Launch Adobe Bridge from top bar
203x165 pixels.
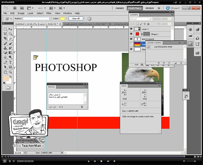coord(15,8)
